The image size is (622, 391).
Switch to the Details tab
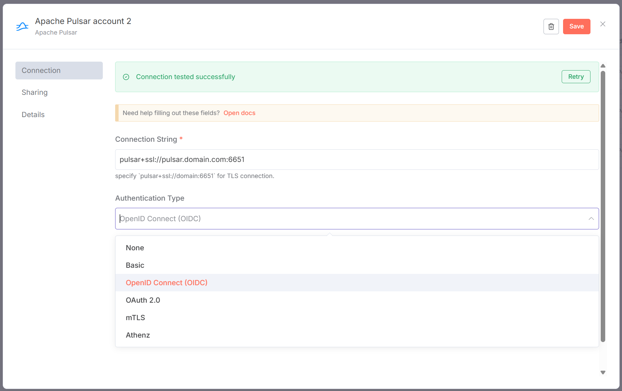click(59, 115)
